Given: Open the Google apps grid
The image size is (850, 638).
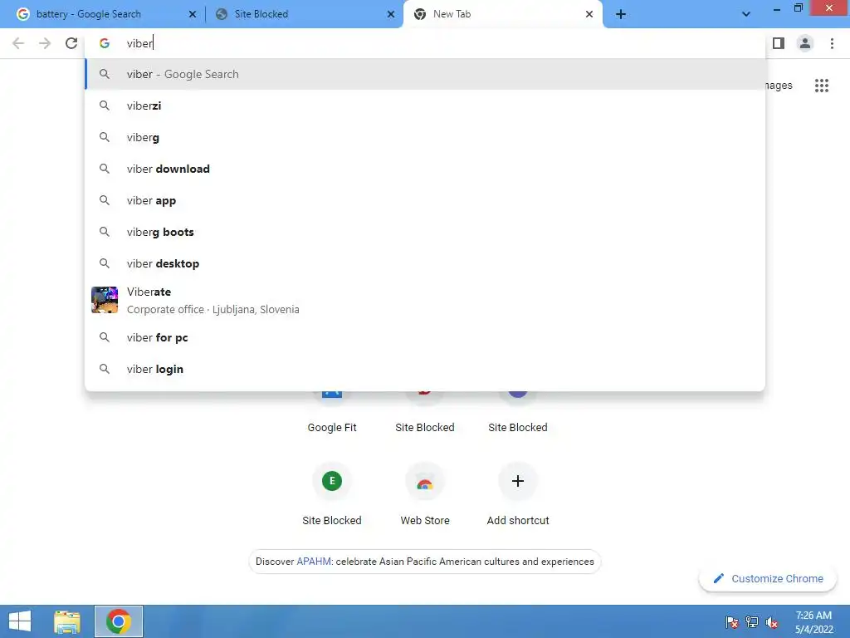Looking at the screenshot, I should pos(822,86).
